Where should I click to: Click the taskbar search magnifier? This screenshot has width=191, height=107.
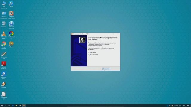(5, 106)
